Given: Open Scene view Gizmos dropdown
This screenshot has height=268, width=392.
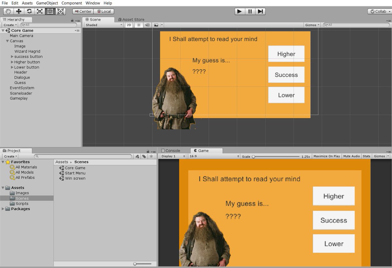Looking at the screenshot, I should pyautogui.click(x=312, y=25).
